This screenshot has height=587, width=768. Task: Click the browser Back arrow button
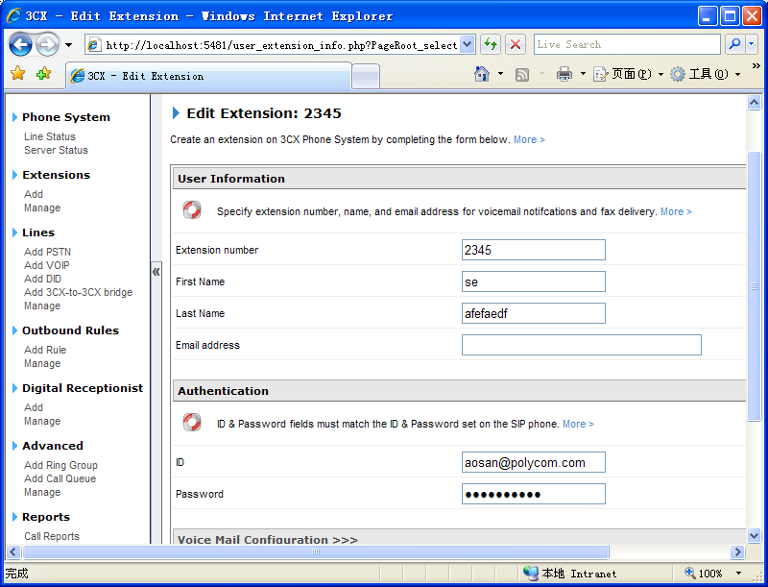click(21, 44)
